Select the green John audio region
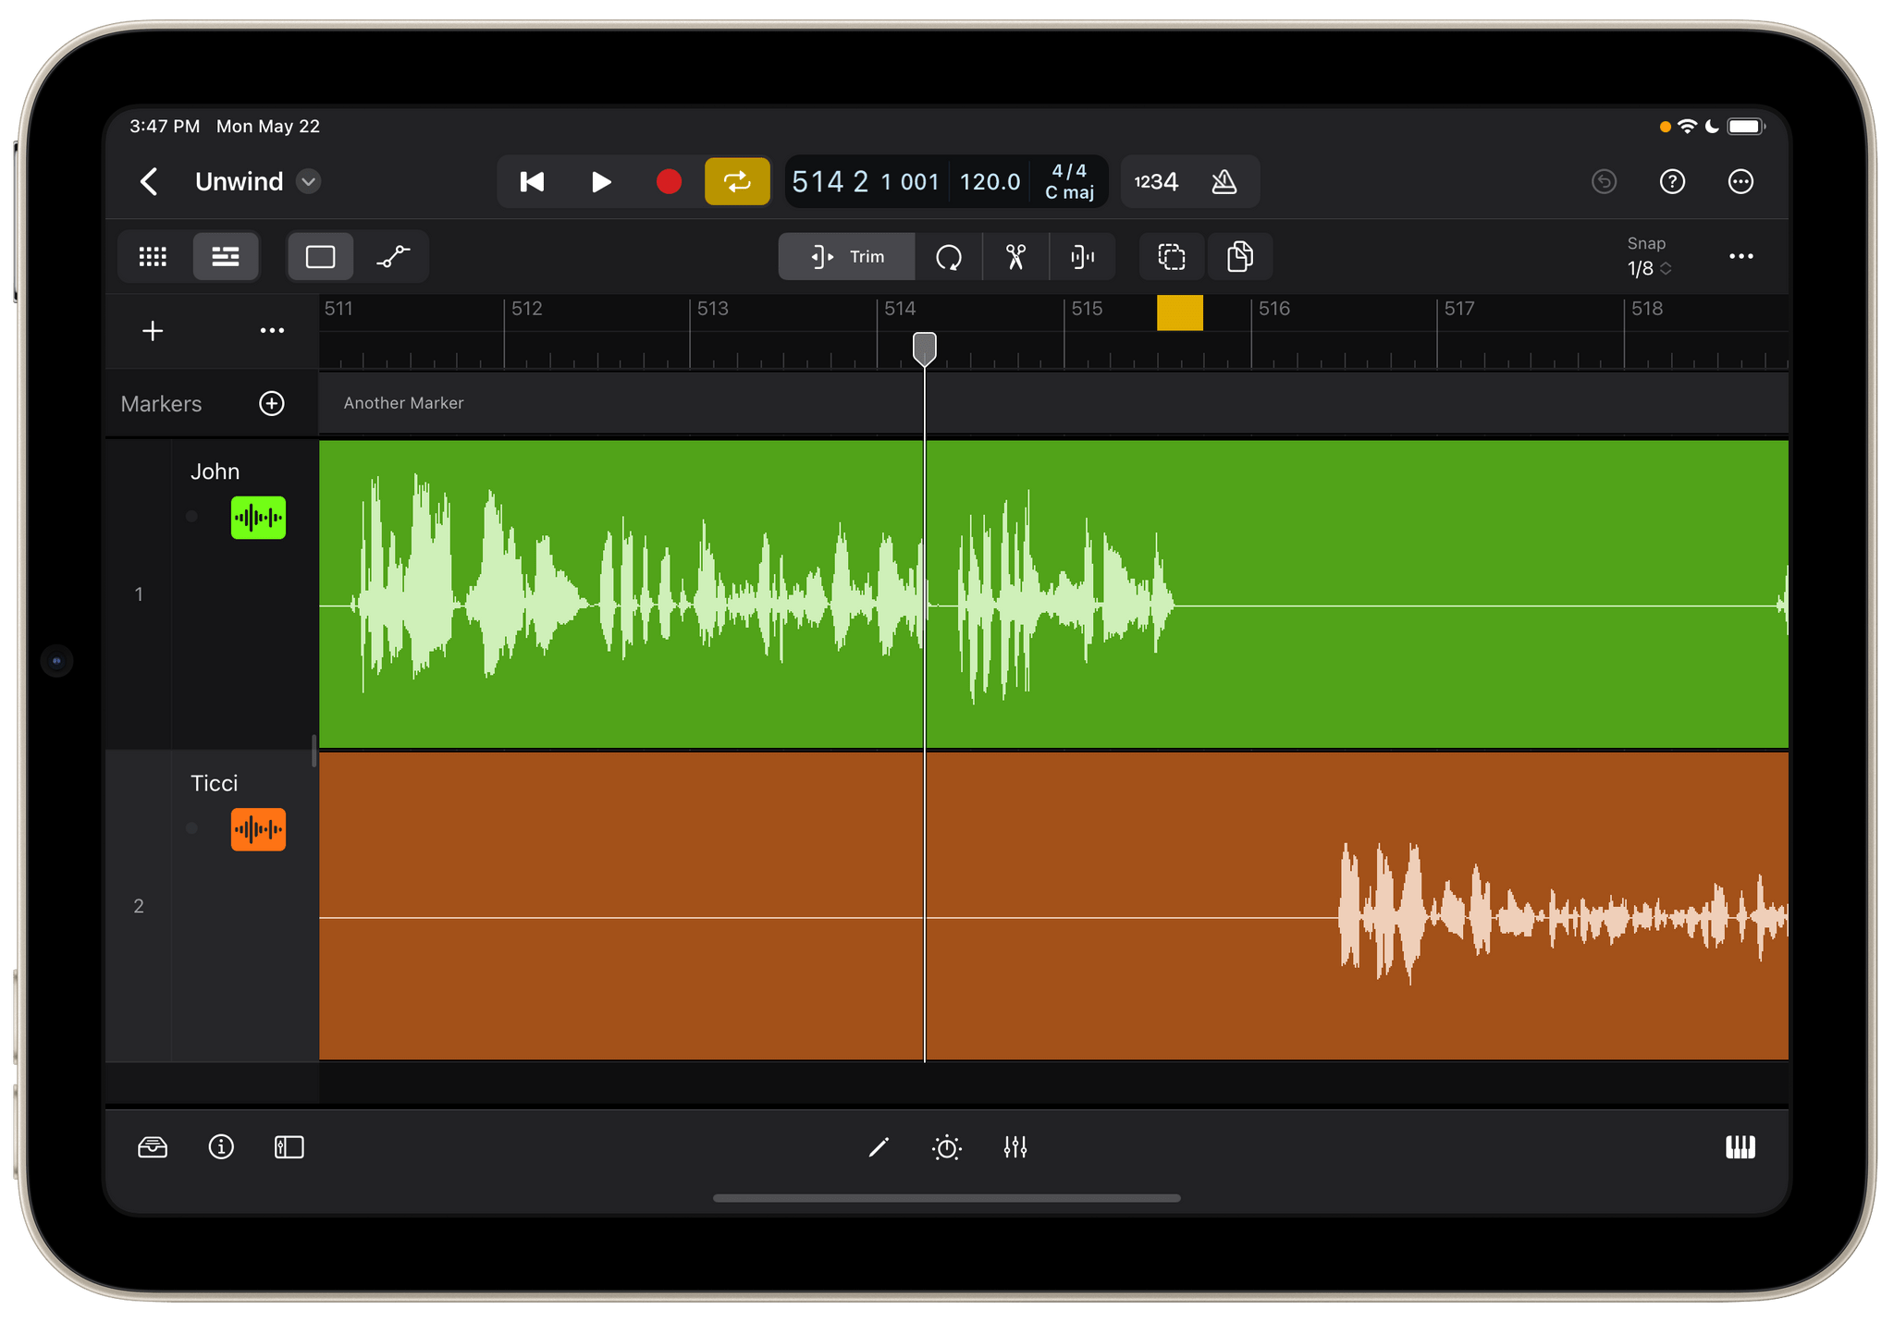This screenshot has height=1322, width=1894. click(x=1053, y=594)
